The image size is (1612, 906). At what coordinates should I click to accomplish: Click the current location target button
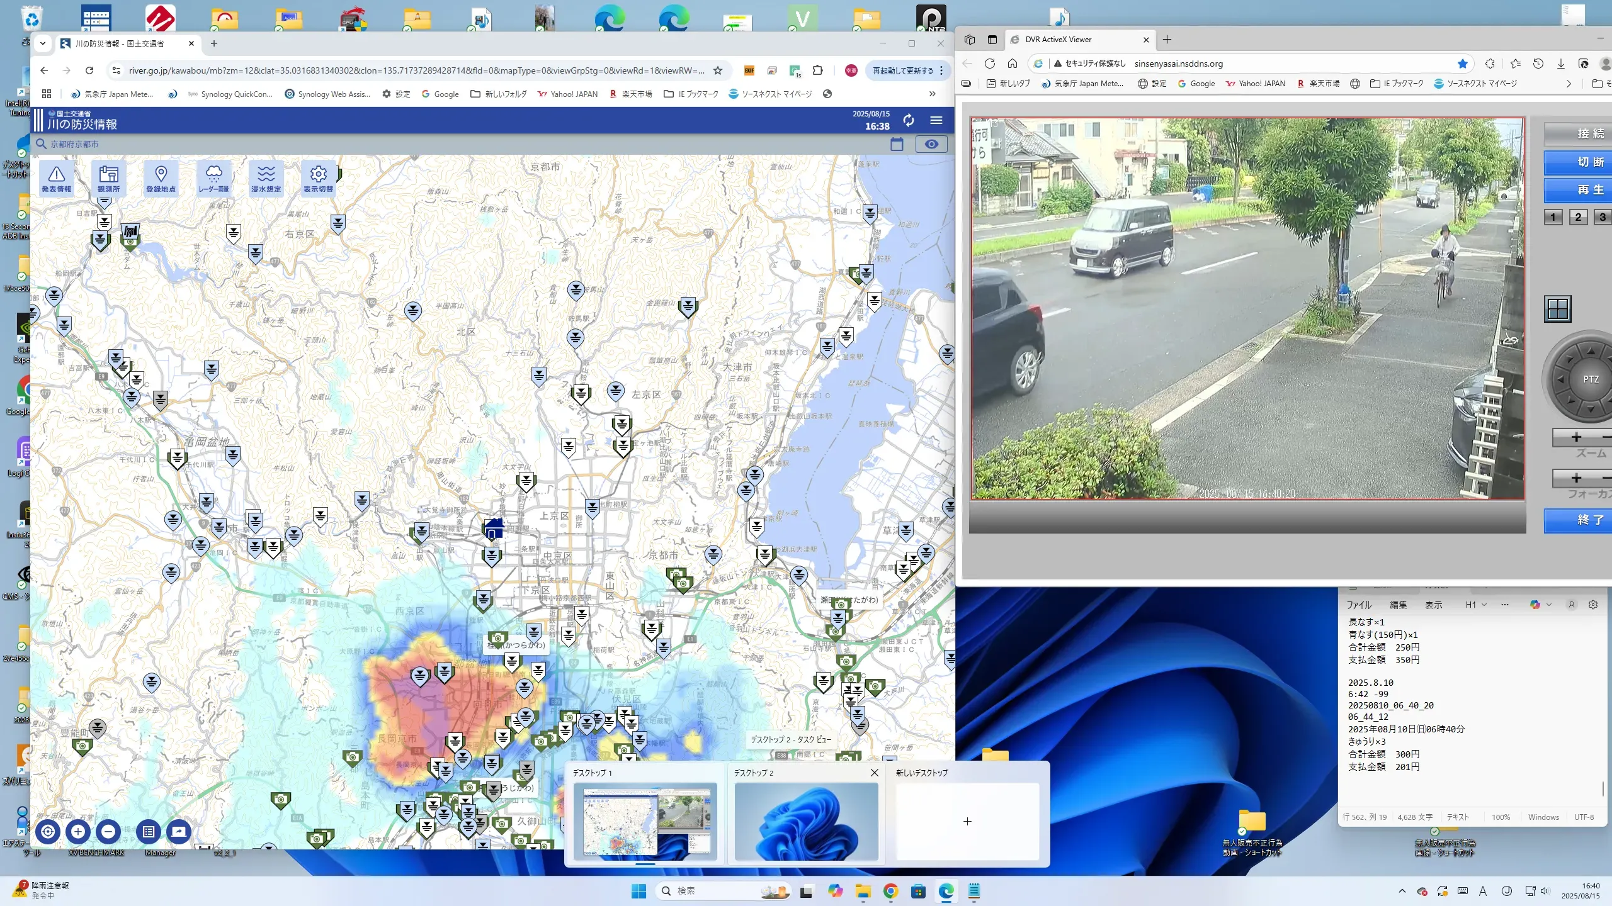tap(48, 832)
